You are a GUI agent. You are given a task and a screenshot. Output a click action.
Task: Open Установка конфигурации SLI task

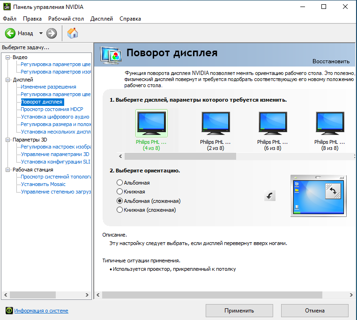(56, 162)
